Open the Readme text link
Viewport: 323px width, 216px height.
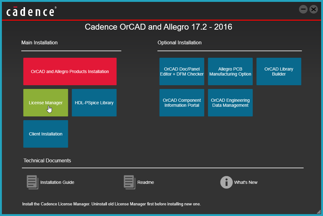point(146,182)
